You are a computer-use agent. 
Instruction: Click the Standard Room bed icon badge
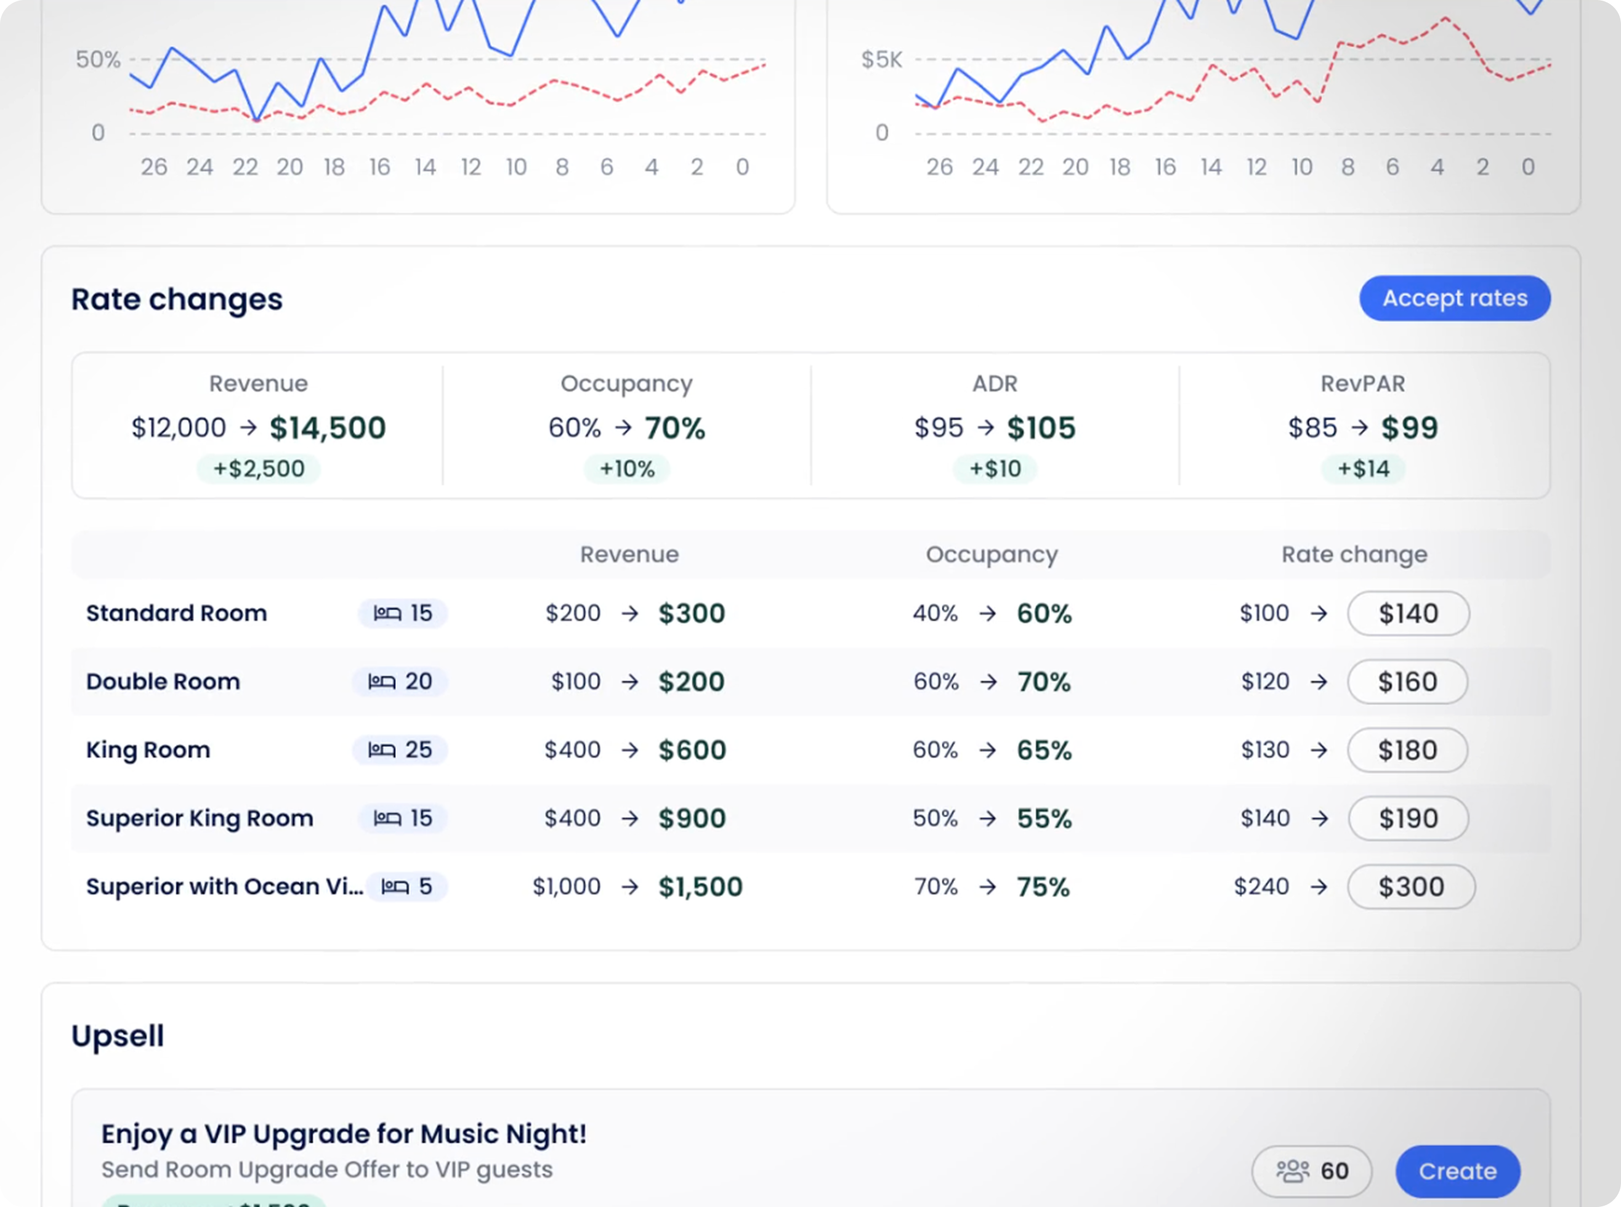[403, 613]
